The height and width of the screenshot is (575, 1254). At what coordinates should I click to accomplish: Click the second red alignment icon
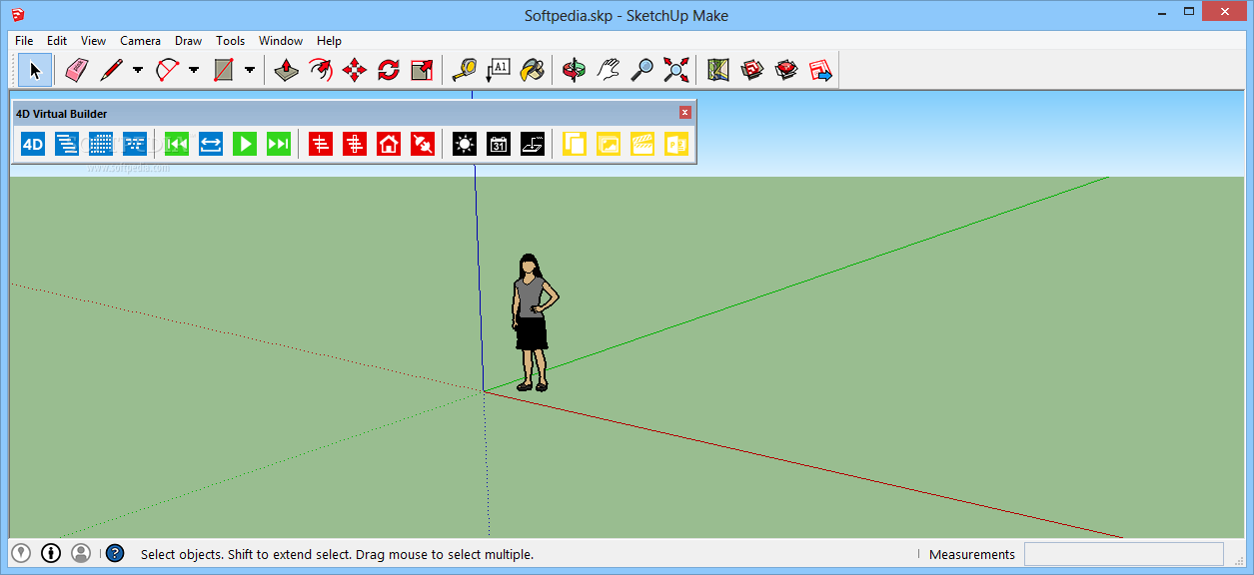(355, 144)
